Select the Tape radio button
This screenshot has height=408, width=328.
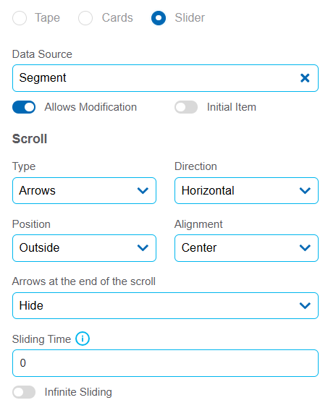[20, 18]
